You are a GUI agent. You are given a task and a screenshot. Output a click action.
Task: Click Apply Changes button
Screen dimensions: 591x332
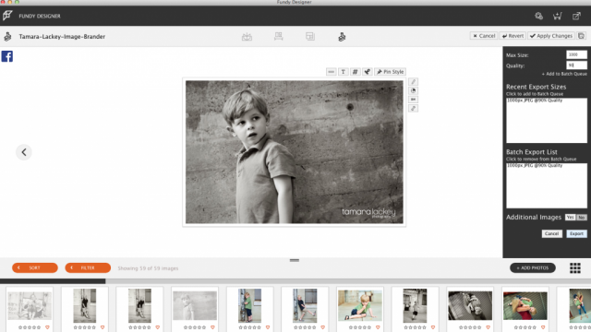[551, 36]
